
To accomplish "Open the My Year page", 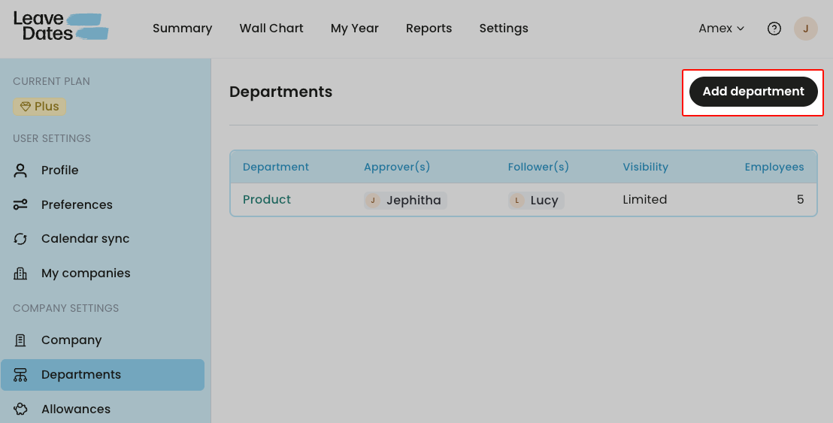I will point(354,29).
